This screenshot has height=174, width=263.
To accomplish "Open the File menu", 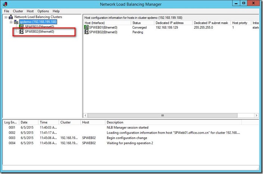I will (x=6, y=11).
